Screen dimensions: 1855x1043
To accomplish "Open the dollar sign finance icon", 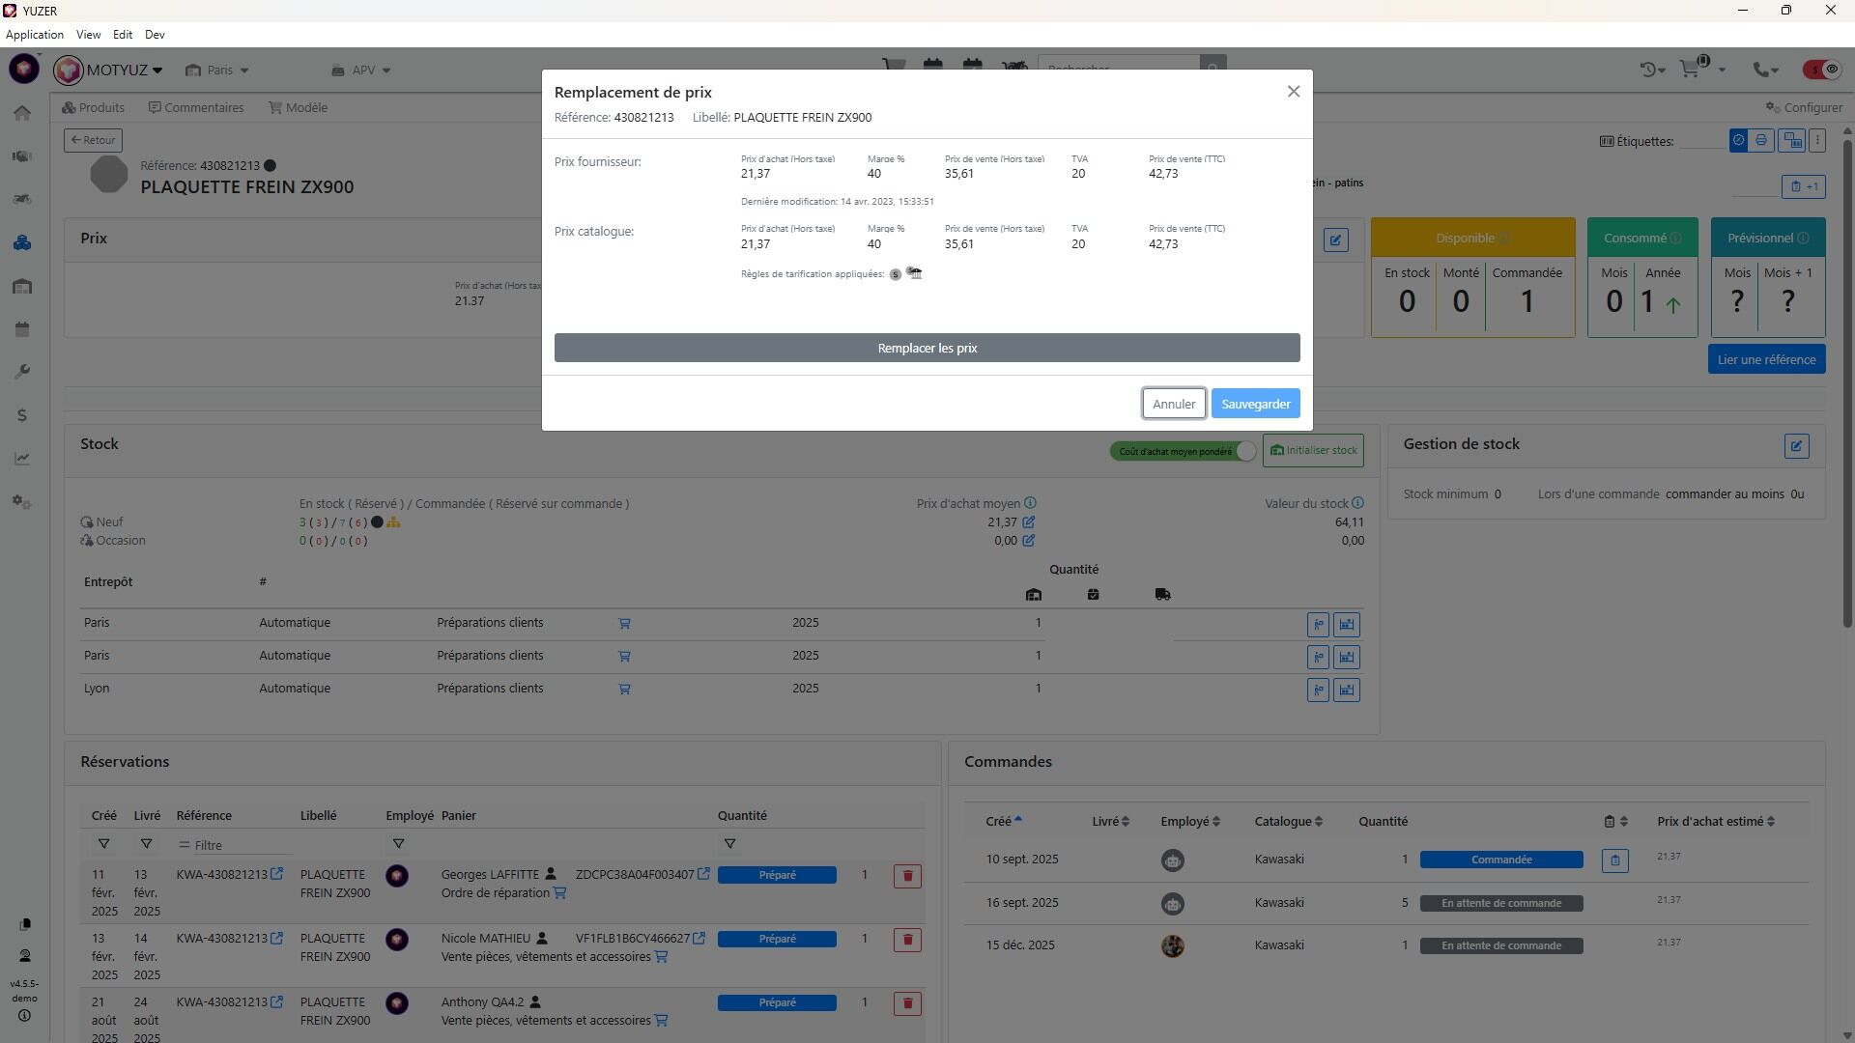I will pyautogui.click(x=22, y=415).
